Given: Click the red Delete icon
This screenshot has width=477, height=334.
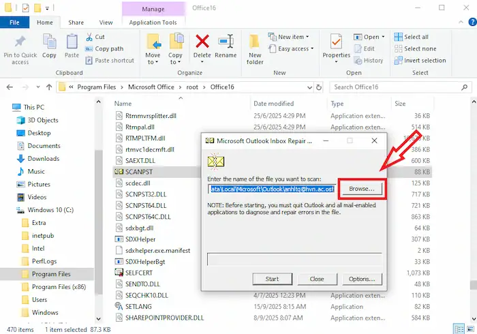Looking at the screenshot, I should 202,42.
